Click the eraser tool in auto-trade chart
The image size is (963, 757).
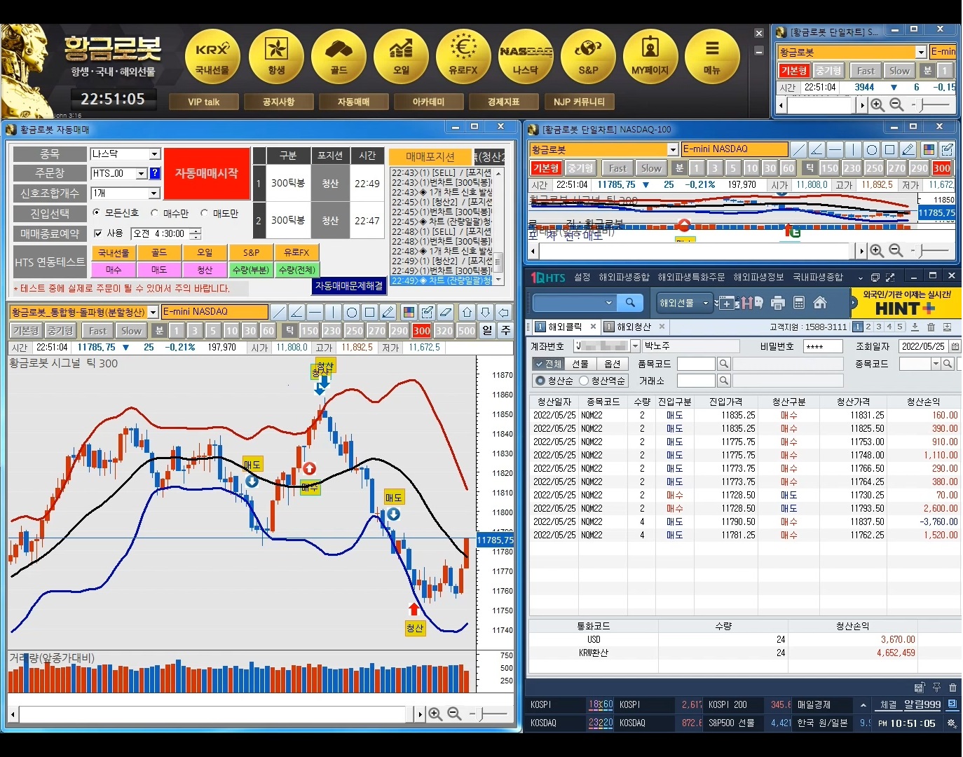click(x=446, y=312)
